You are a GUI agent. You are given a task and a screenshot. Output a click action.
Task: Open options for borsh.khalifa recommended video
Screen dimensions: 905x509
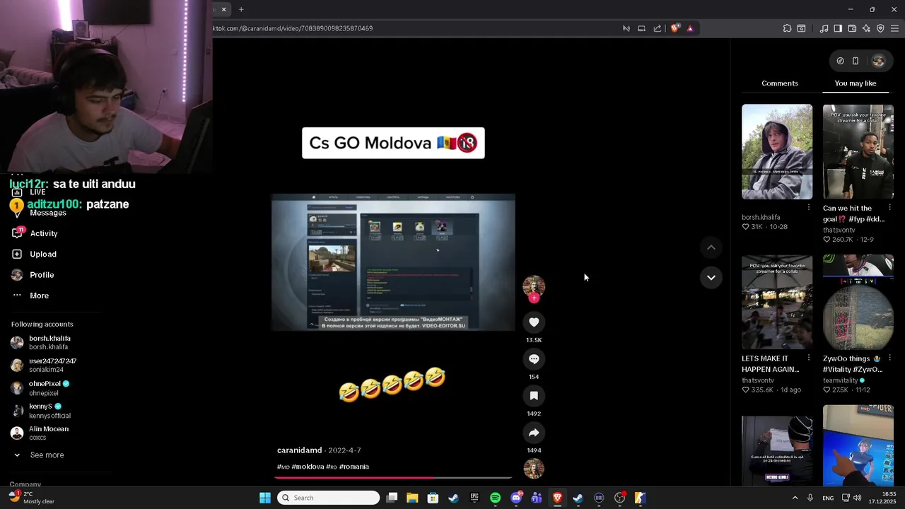[x=808, y=207]
